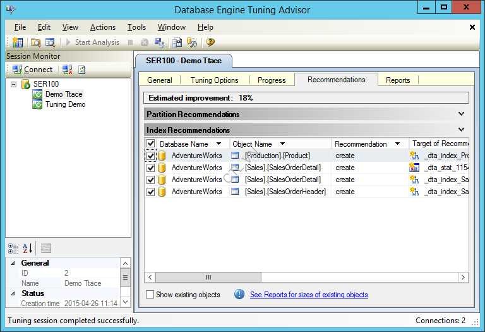Open See Reports for sizes link
Viewport: 485px width, 332px height.
coord(309,295)
